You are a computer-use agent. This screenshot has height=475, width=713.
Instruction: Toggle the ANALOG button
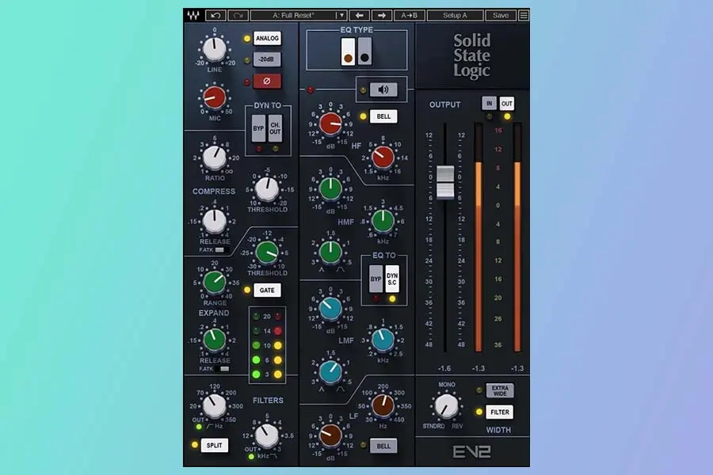[267, 38]
